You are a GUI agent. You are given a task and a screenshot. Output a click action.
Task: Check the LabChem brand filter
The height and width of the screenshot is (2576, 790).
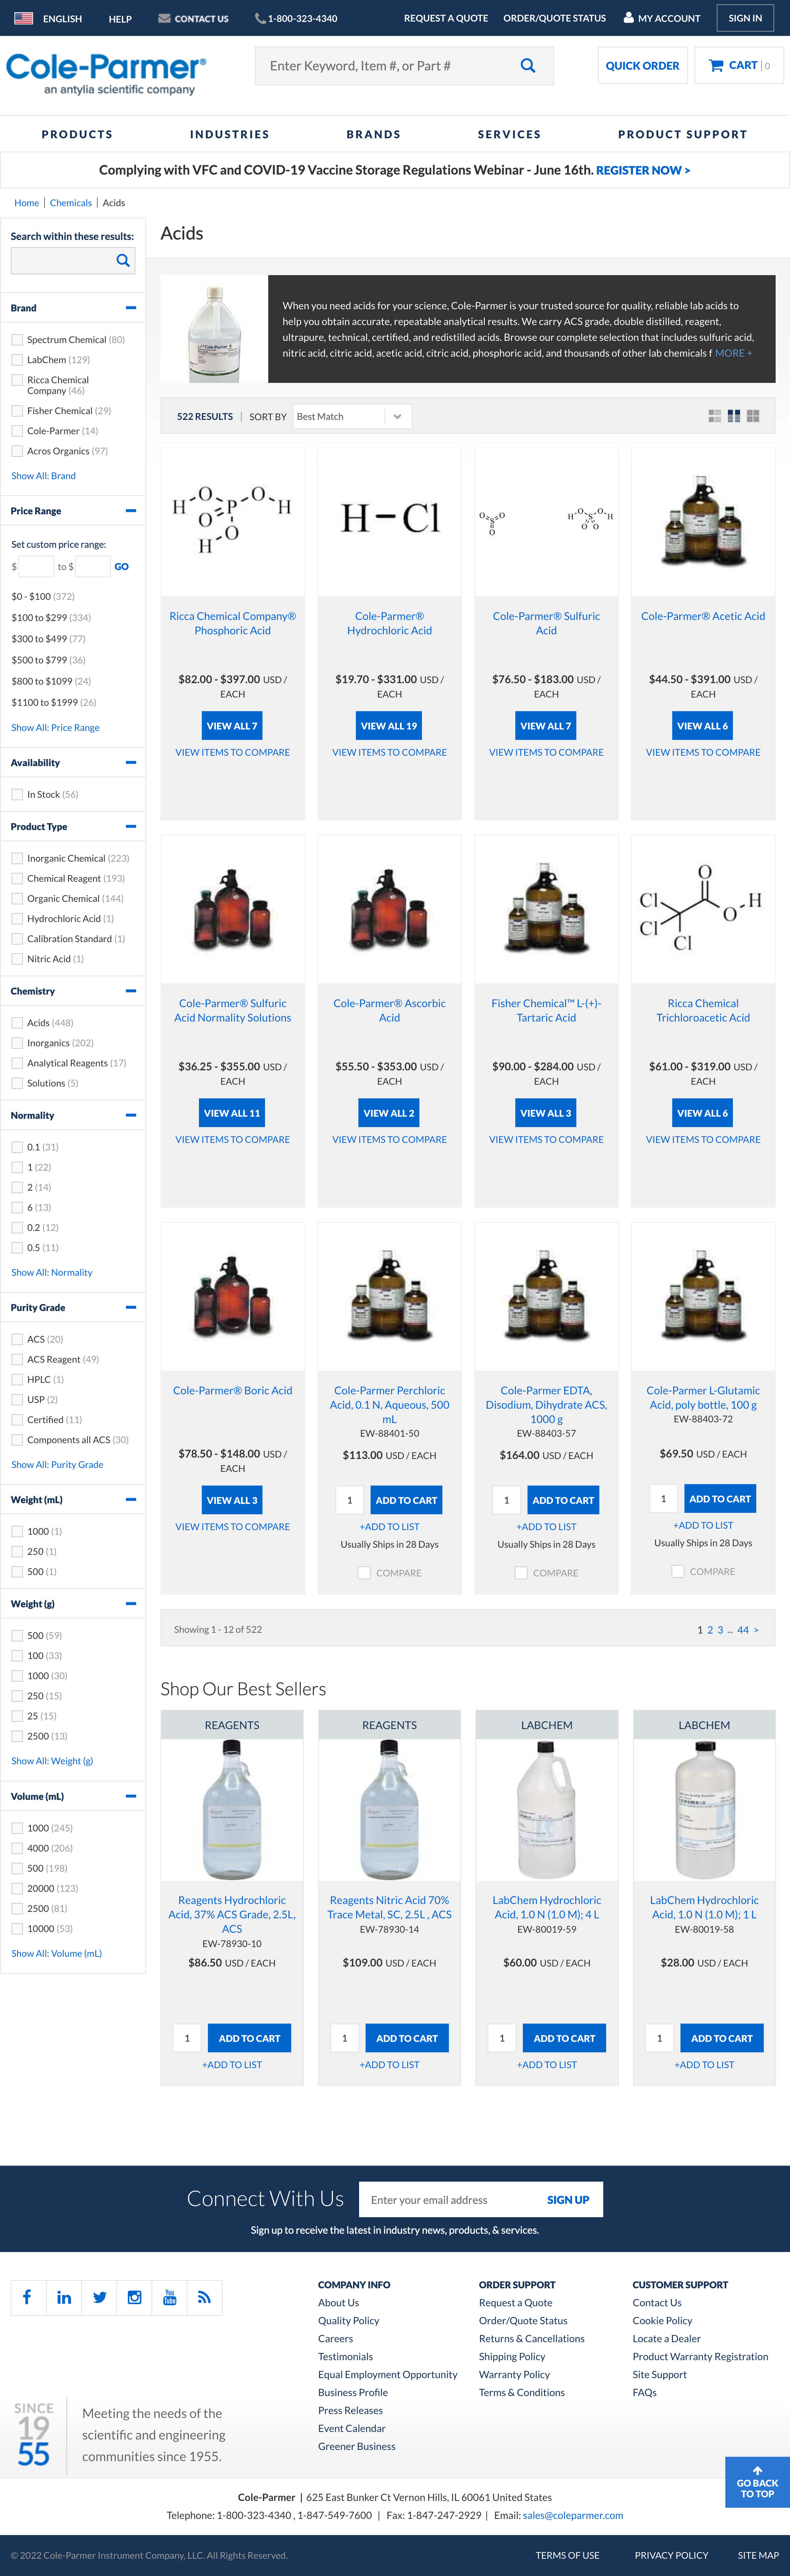click(17, 360)
